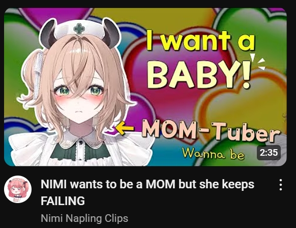Open the three-dot video options menu
Viewport: 296px width, 228px height.
point(281,185)
